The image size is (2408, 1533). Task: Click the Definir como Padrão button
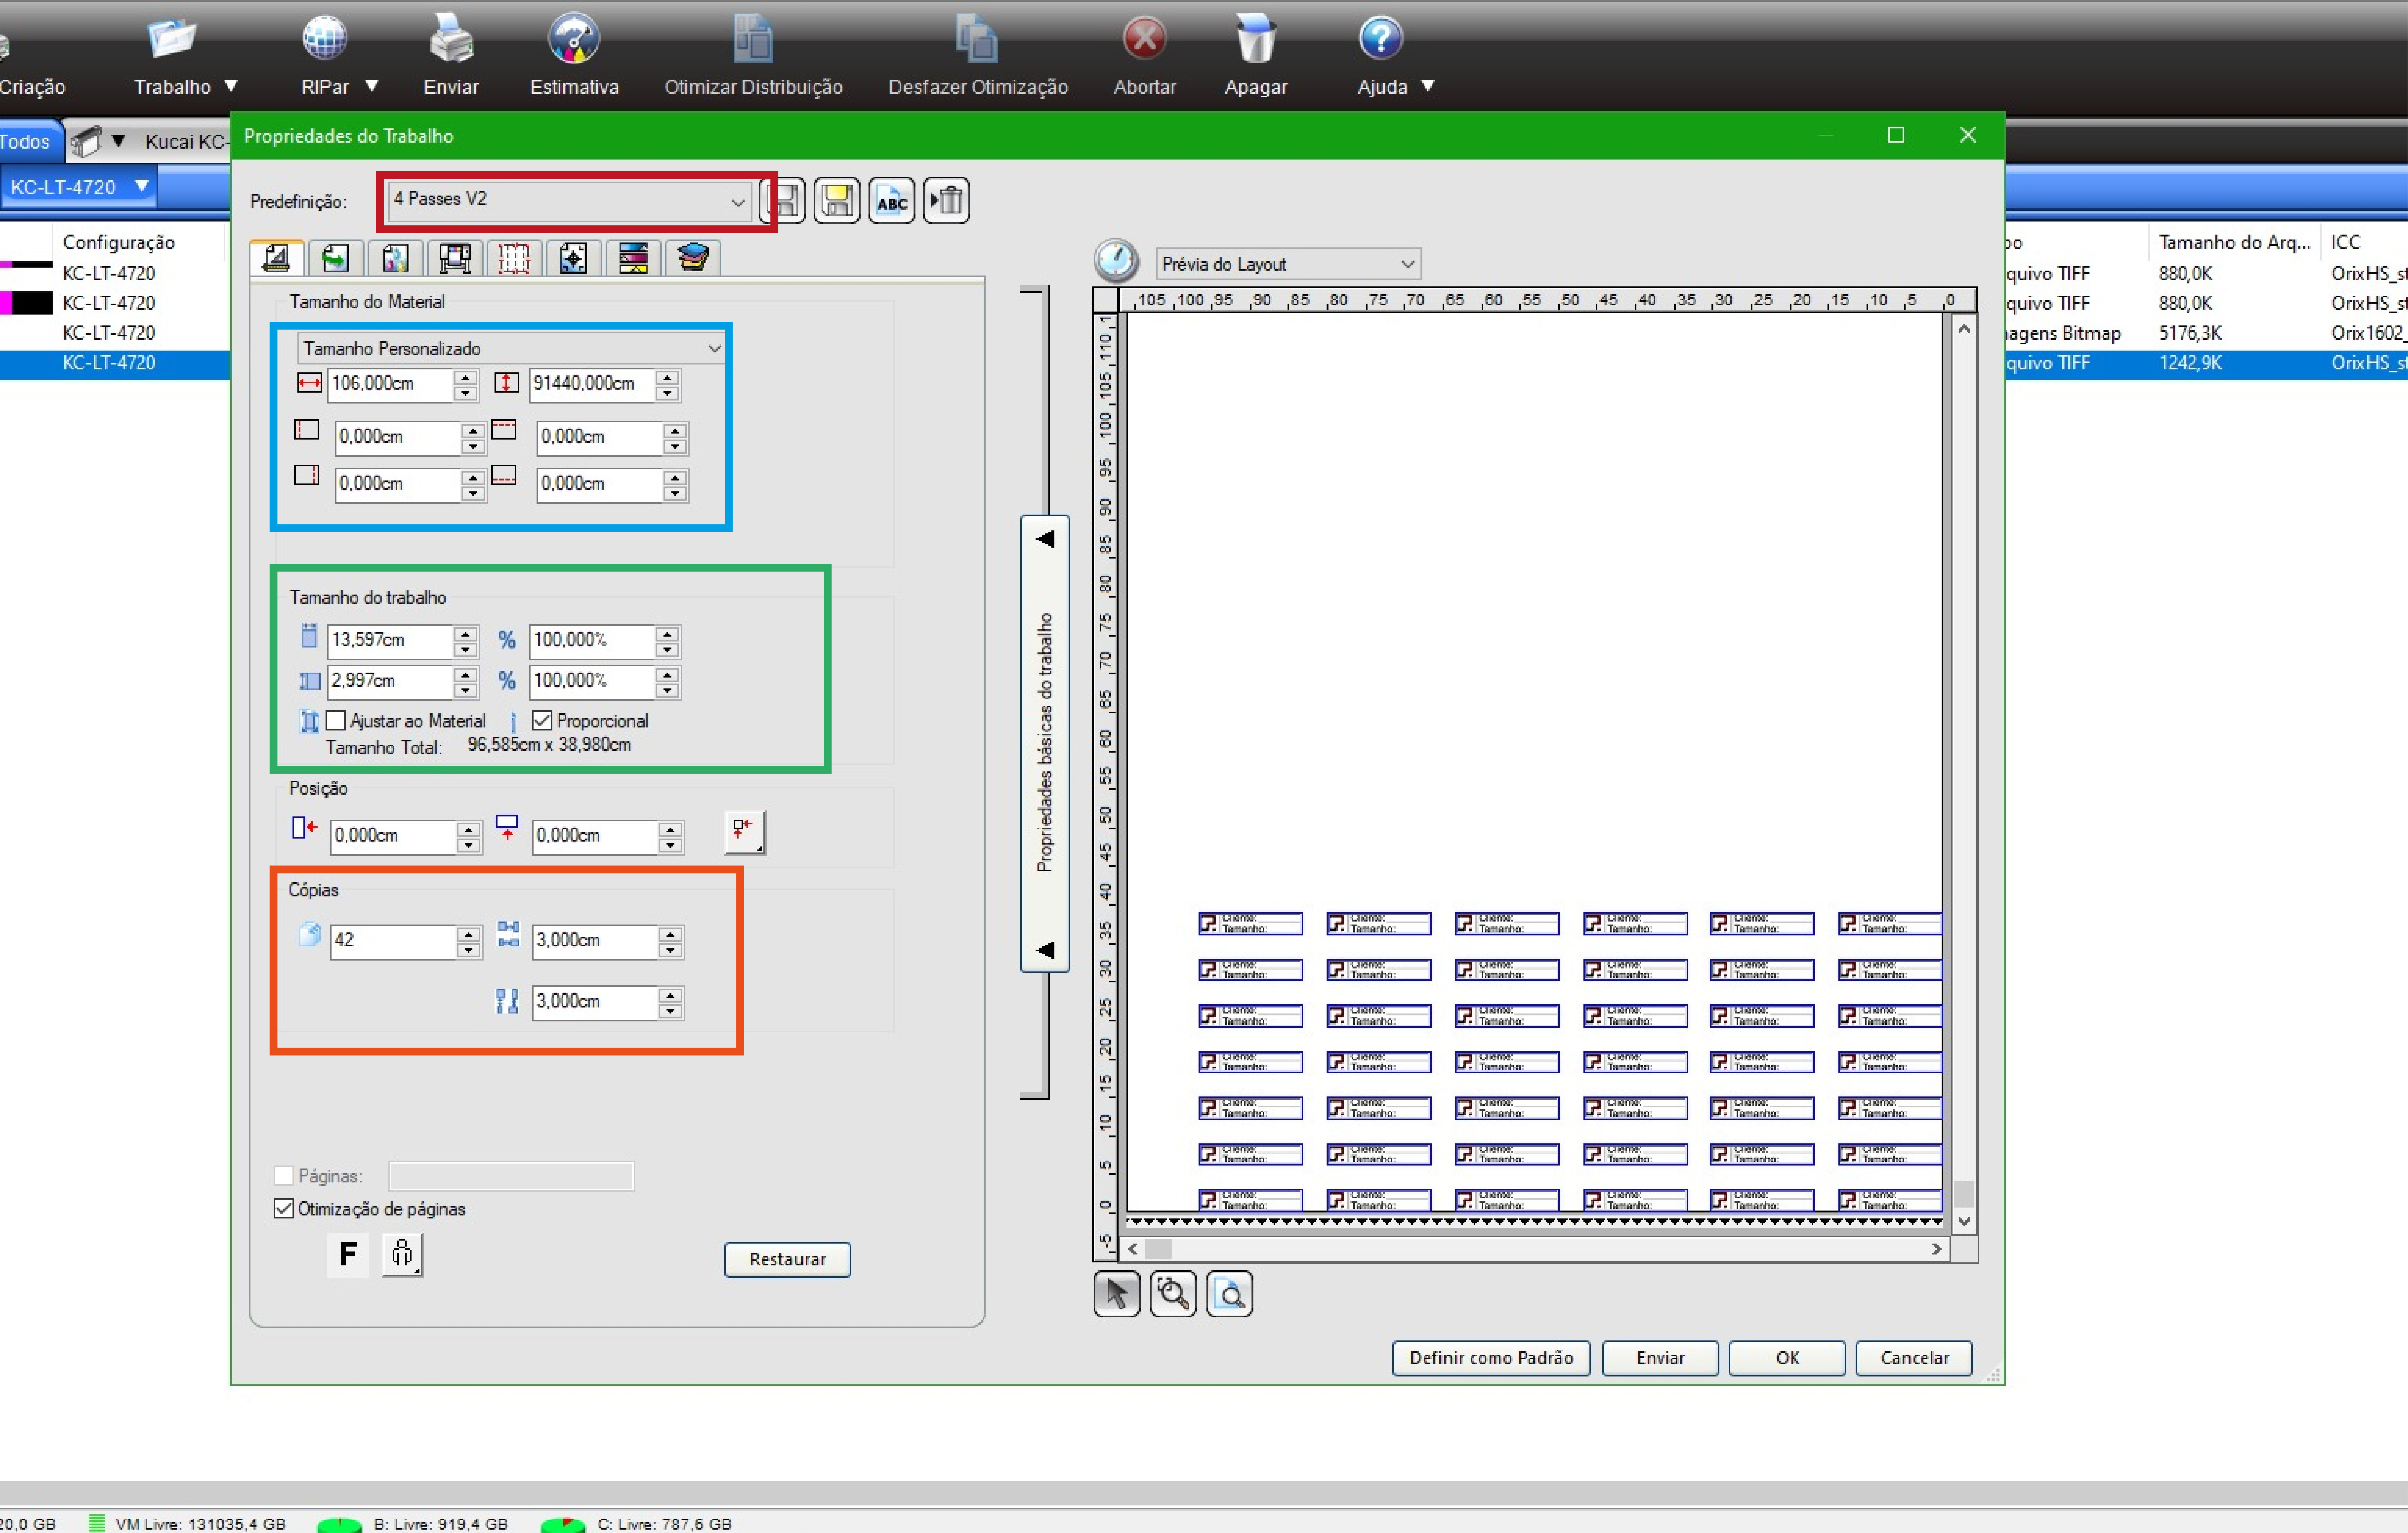[x=1490, y=1357]
